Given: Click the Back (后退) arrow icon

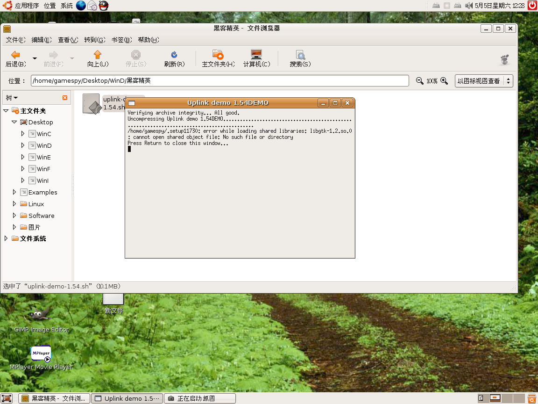Looking at the screenshot, I should pos(15,55).
